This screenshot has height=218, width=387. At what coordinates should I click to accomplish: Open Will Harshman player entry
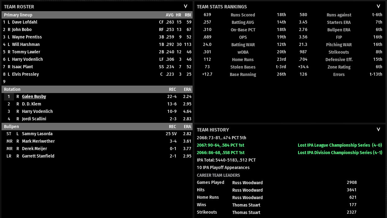point(26,44)
